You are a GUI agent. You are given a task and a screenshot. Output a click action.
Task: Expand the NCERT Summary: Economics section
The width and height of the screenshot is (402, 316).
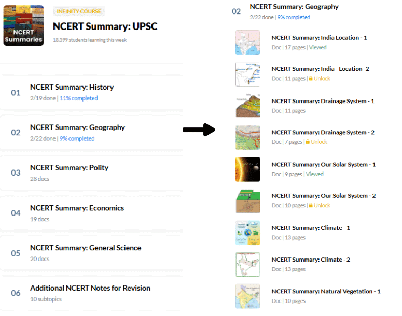tap(91, 213)
